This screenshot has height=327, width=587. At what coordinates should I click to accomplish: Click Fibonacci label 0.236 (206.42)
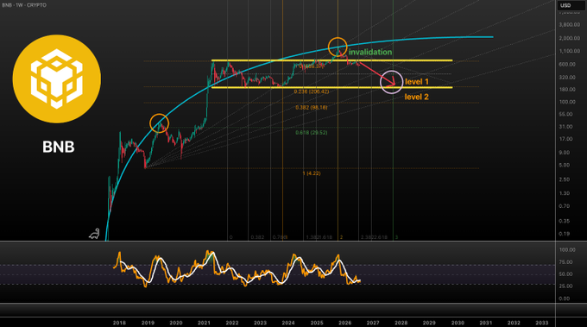[312, 91]
